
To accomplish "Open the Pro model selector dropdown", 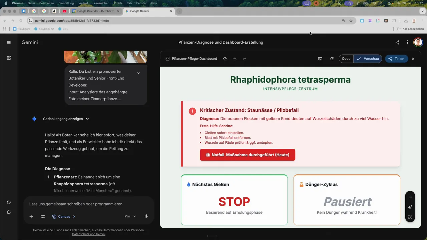I will 130,216.
